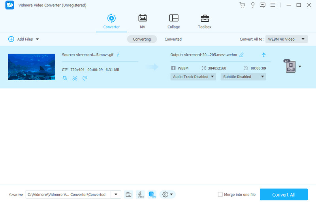Show source file info icon
Viewport: 316px width, 203px height.
click(x=118, y=55)
